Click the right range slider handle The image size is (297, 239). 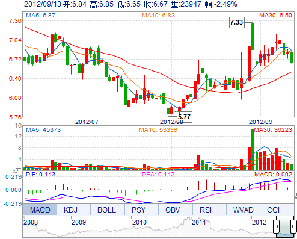[x=293, y=226]
